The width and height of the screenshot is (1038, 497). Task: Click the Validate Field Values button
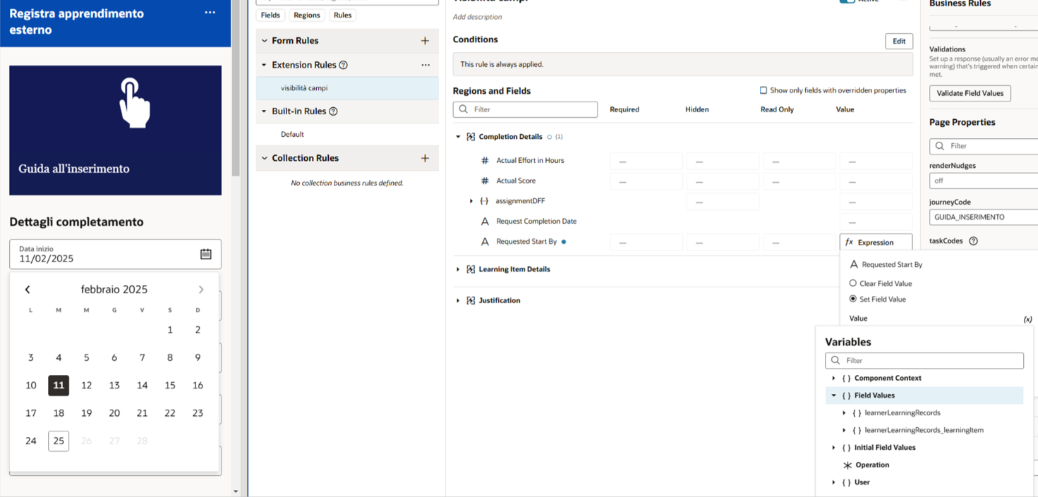click(970, 93)
